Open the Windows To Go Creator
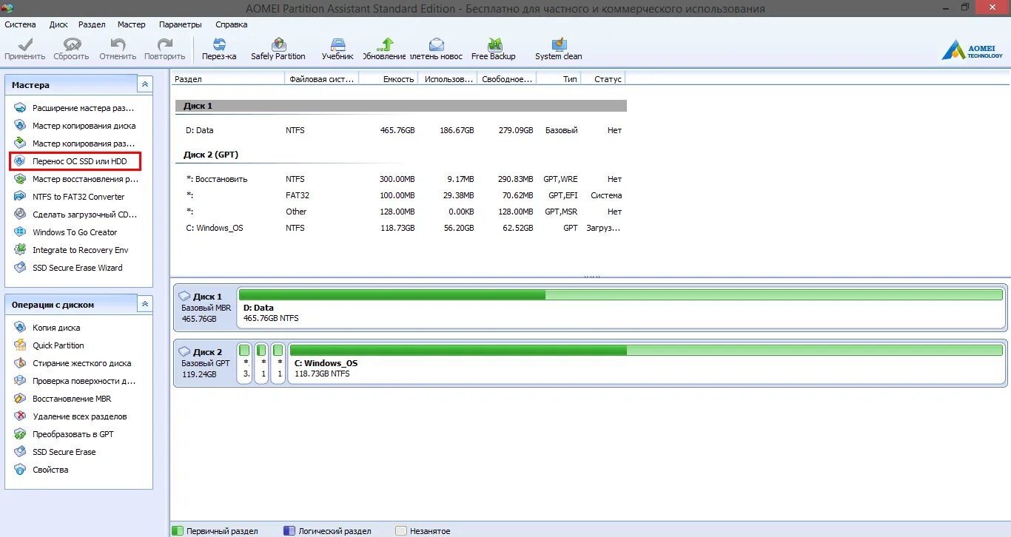 click(x=66, y=232)
